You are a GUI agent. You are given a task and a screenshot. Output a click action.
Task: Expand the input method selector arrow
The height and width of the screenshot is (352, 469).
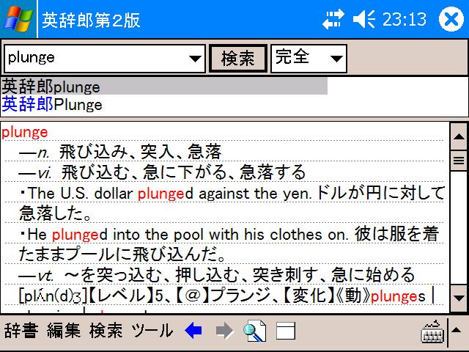tap(456, 330)
